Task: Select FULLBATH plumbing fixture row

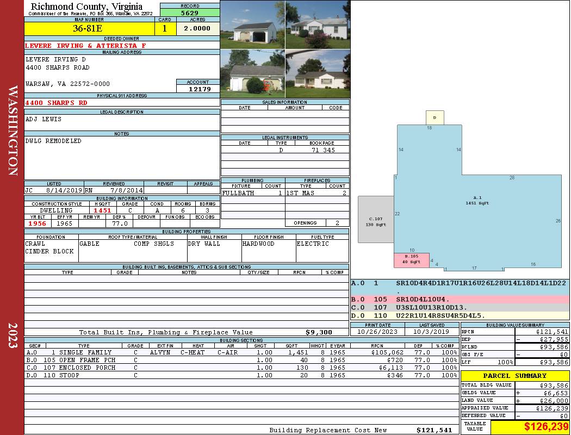Action: pyautogui.click(x=253, y=193)
